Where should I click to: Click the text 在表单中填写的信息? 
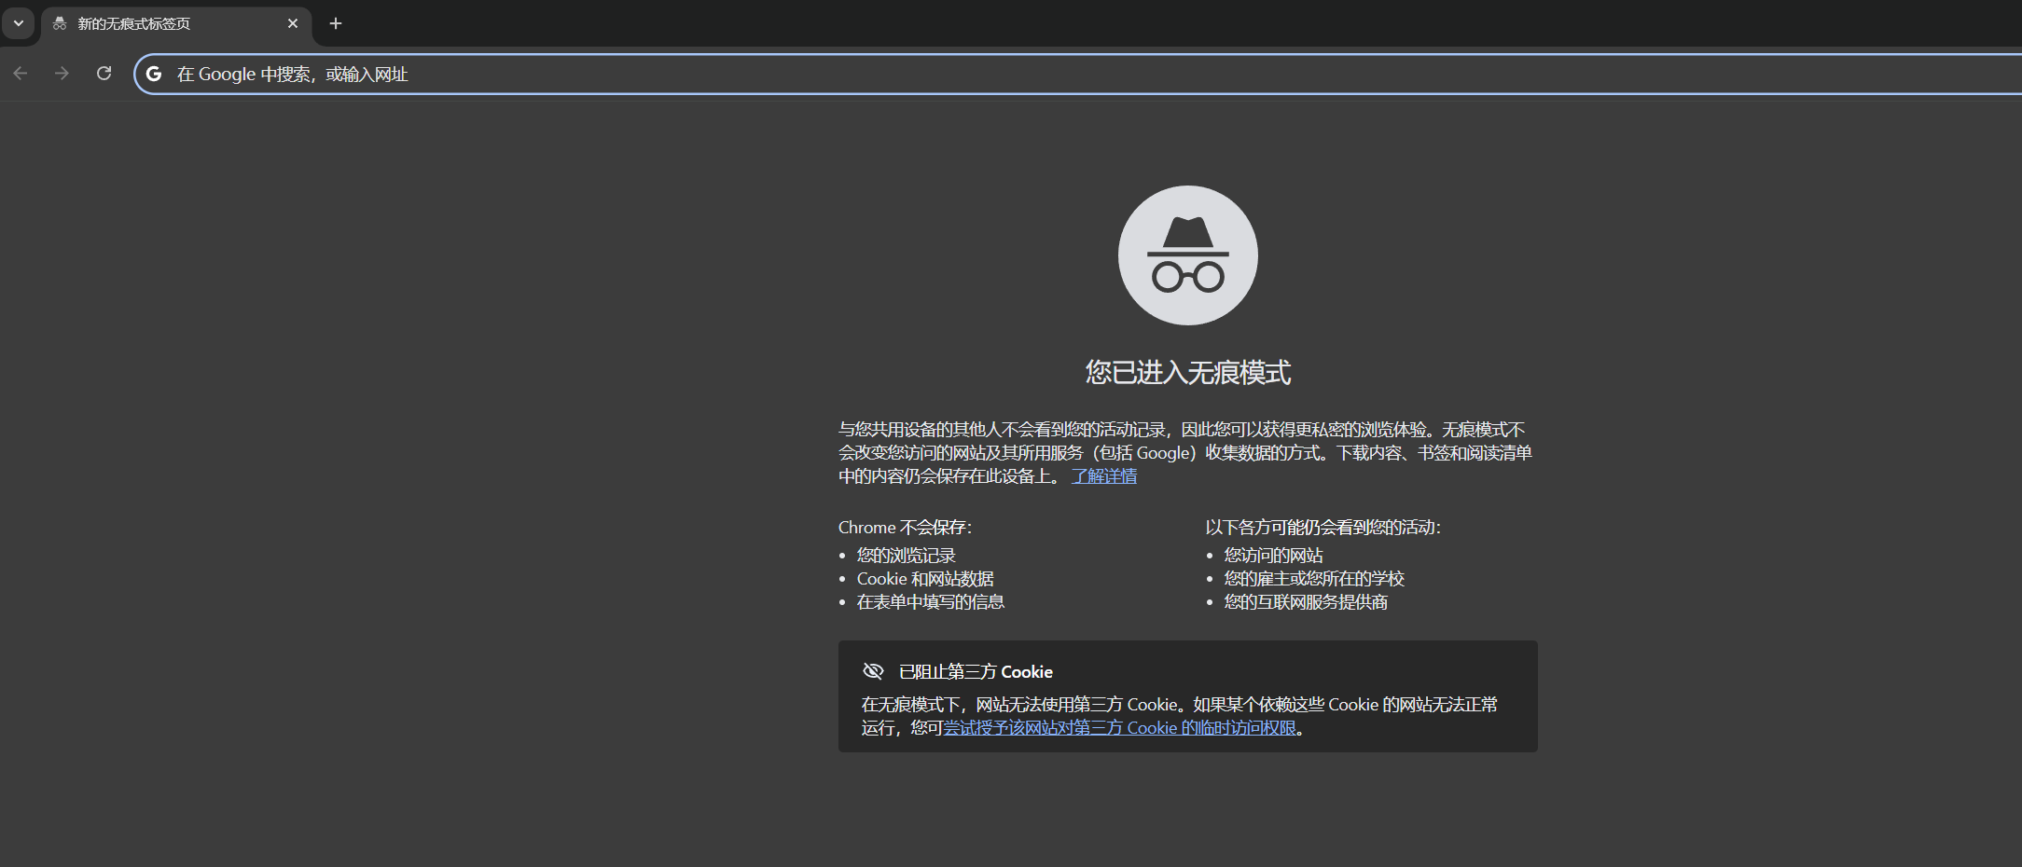931,602
